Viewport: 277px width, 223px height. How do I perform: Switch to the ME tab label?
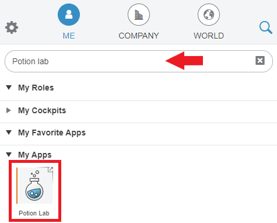[x=69, y=36]
